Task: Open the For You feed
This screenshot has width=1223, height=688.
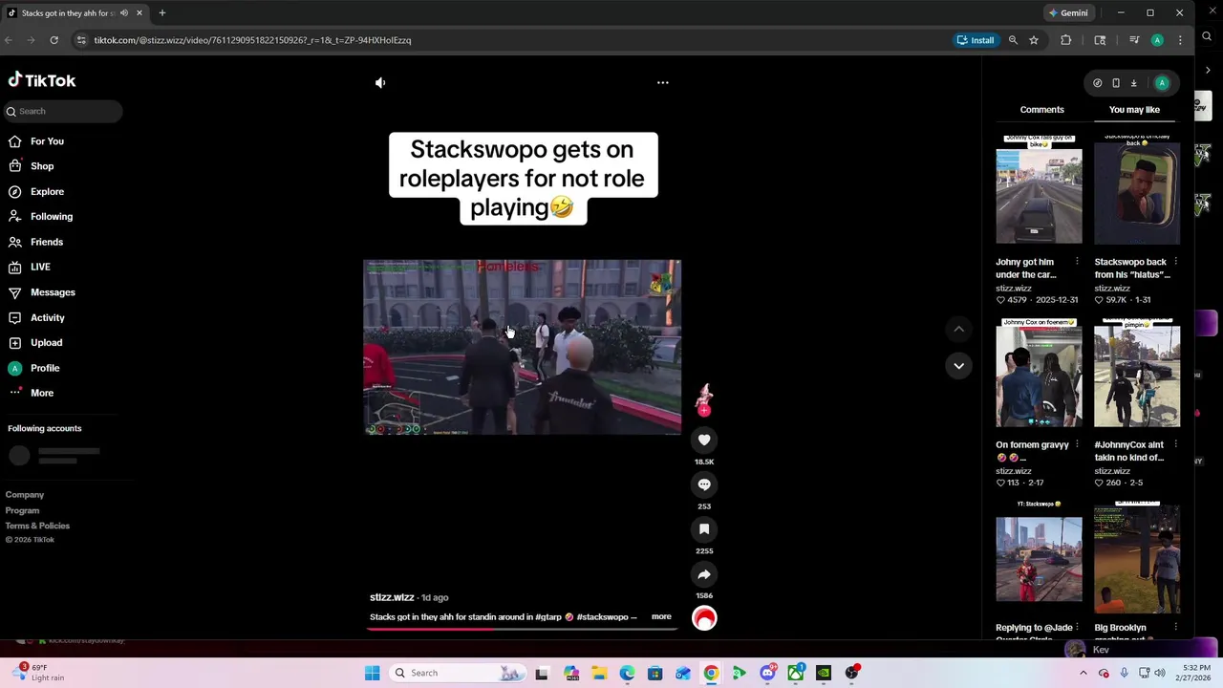Action: pyautogui.click(x=47, y=141)
